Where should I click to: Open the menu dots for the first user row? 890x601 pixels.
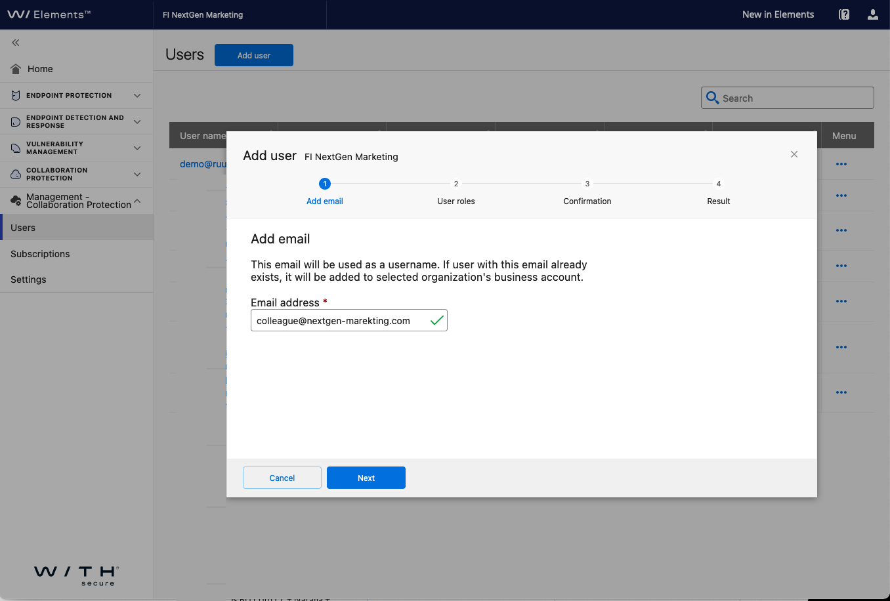[x=841, y=164]
